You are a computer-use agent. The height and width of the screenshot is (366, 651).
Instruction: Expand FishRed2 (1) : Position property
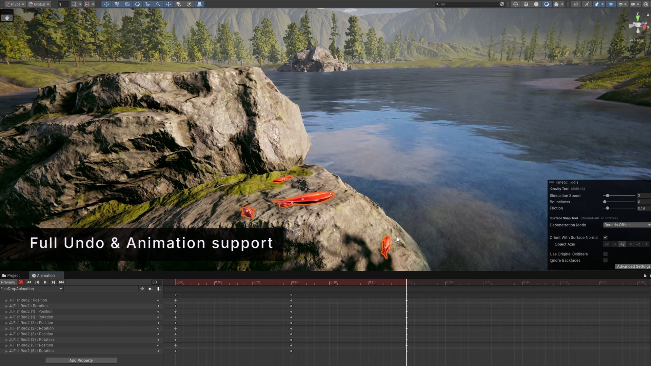point(6,311)
